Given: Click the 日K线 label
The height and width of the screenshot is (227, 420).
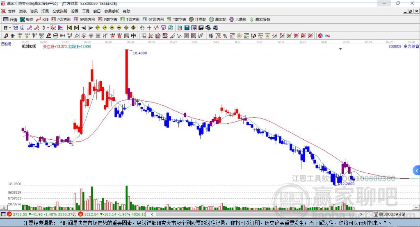Looking at the screenshot, I should click(x=6, y=44).
